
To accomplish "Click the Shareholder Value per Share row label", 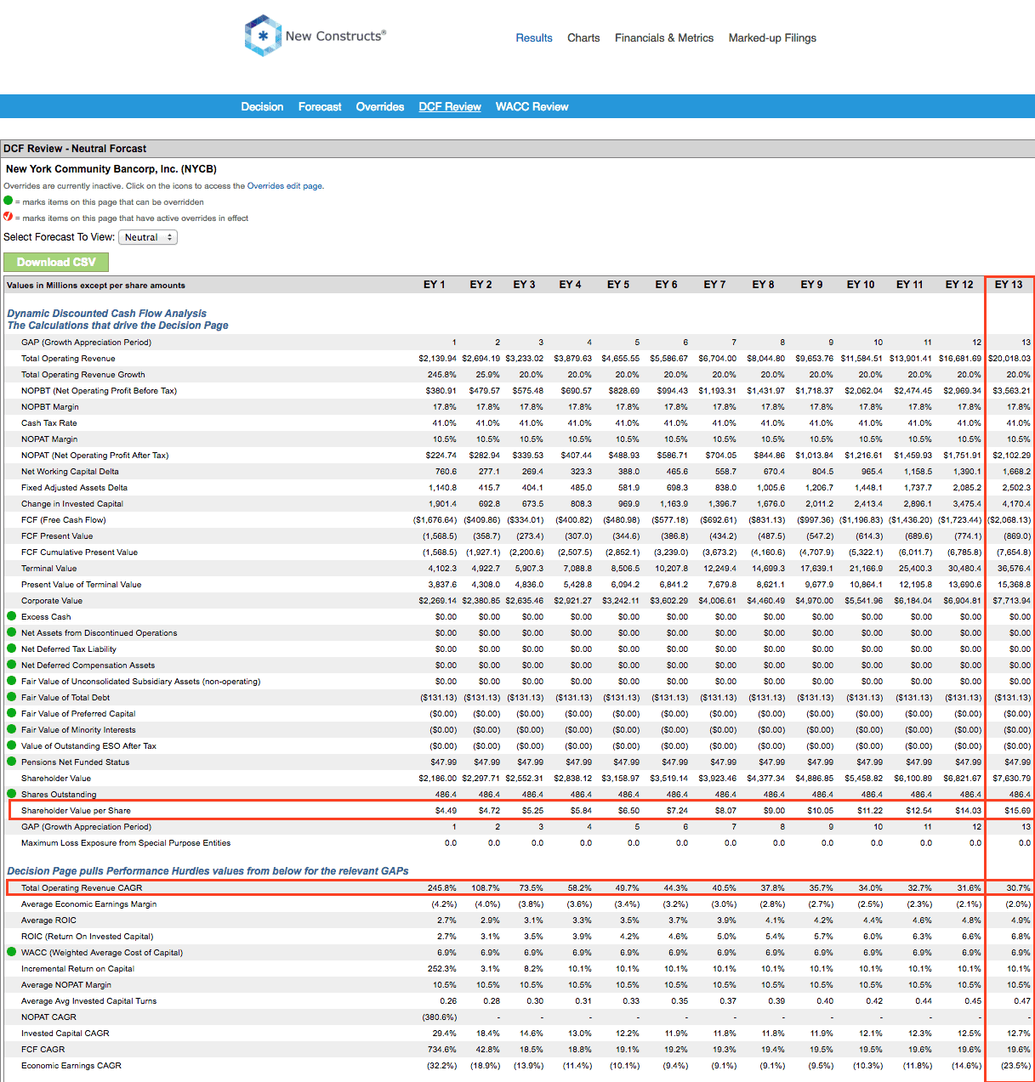I will click(x=76, y=810).
